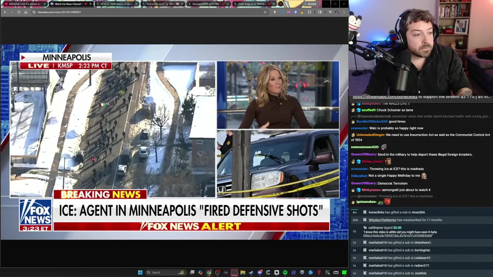Click the Windows taskbar Search box
The width and height of the screenshot is (493, 277).
coord(166,272)
